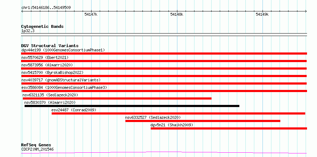Screen dimensions: 317x157
Task: Click the red bar below nsv4039717
Action: click(x=164, y=83)
